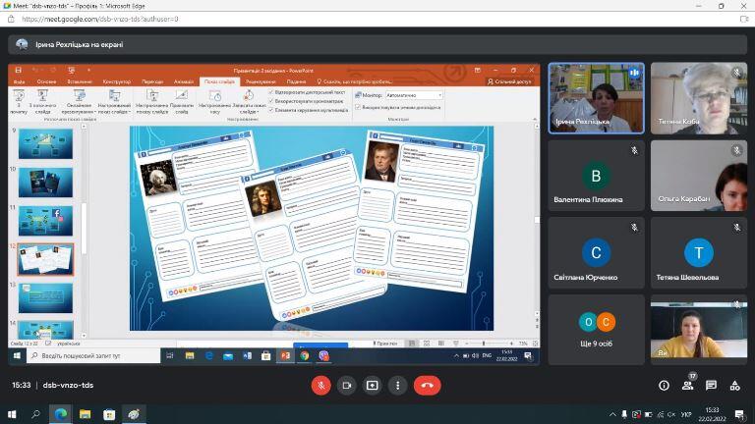The width and height of the screenshot is (755, 424).
Task: Click Світлана Юрченко participant tile
Action: 596,253
